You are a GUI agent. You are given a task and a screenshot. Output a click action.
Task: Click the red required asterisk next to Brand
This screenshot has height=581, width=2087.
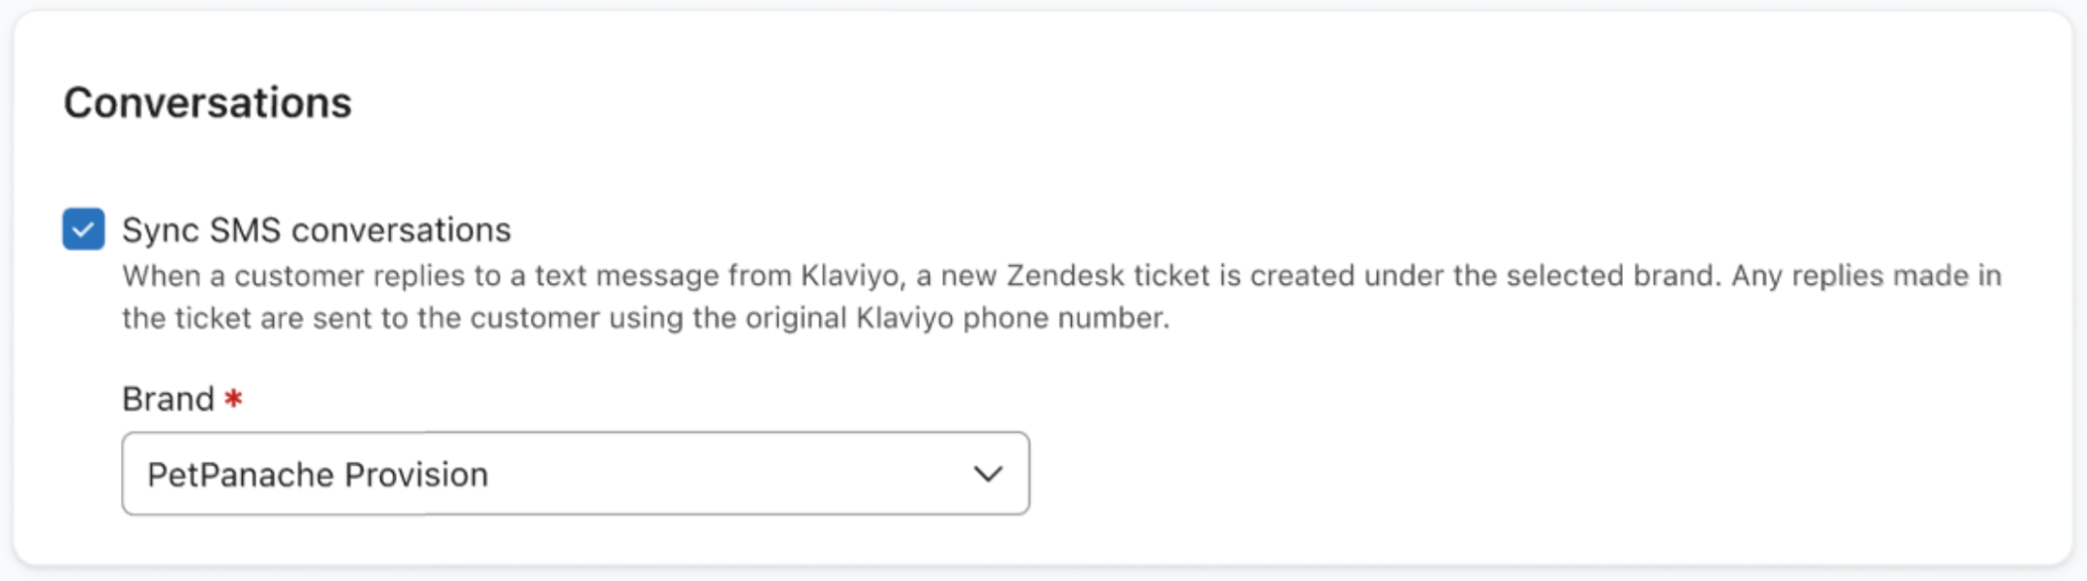pyautogui.click(x=233, y=398)
